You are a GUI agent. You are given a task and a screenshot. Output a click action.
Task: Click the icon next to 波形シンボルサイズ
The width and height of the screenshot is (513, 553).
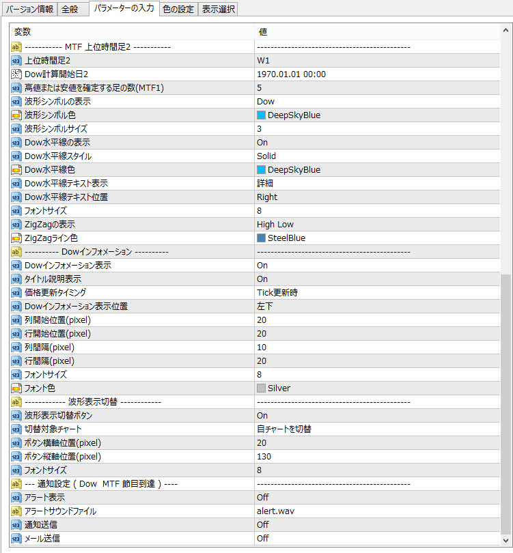[16, 129]
